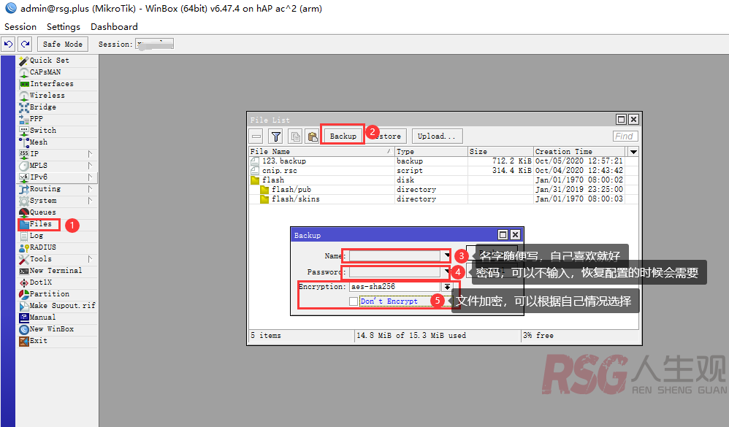
Task: Open the column selector dropdown in File List
Action: (633, 152)
